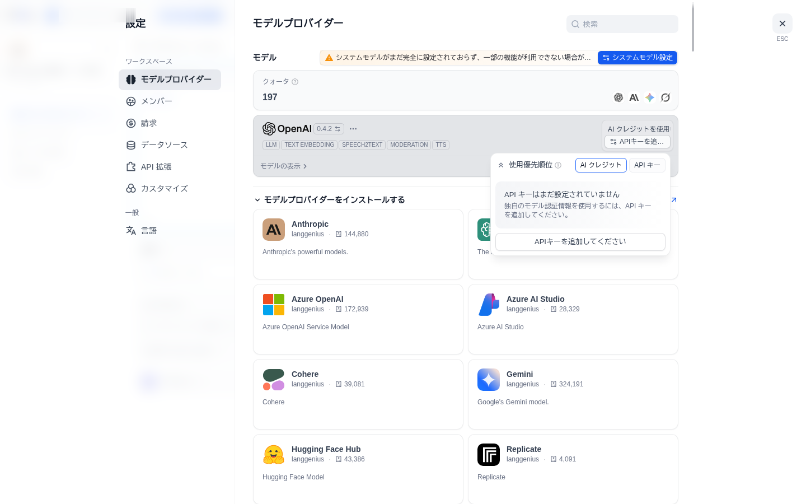This screenshot has width=806, height=504.
Task: Click the Replicate logo icon
Action: (x=489, y=455)
